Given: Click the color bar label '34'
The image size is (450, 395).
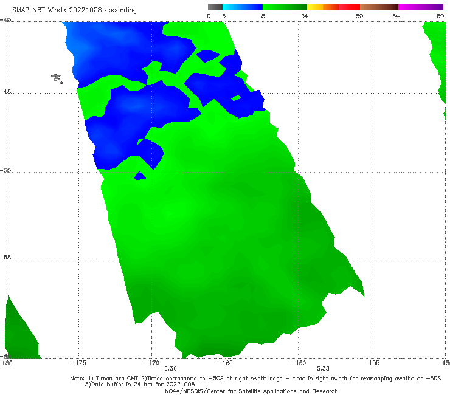Looking at the screenshot, I should [305, 16].
